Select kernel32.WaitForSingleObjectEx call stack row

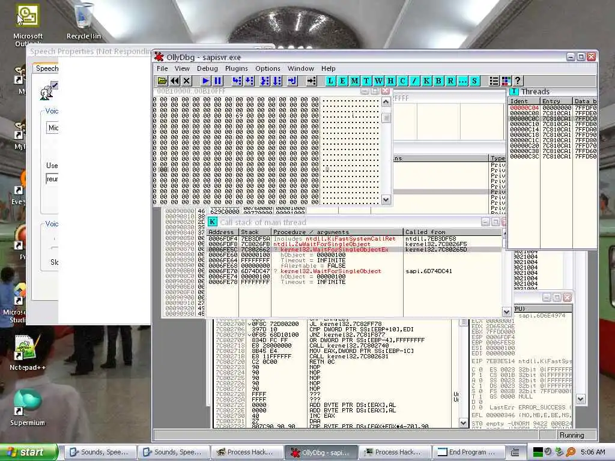pos(354,249)
